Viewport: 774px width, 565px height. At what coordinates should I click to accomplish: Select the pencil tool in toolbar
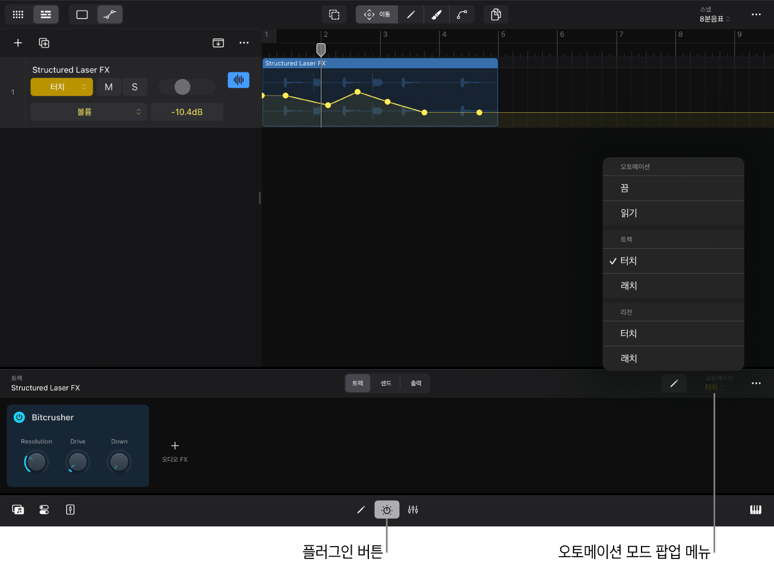410,14
